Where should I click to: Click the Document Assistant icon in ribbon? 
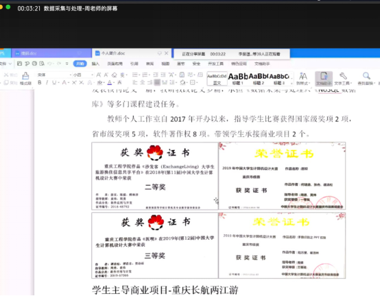point(324,78)
